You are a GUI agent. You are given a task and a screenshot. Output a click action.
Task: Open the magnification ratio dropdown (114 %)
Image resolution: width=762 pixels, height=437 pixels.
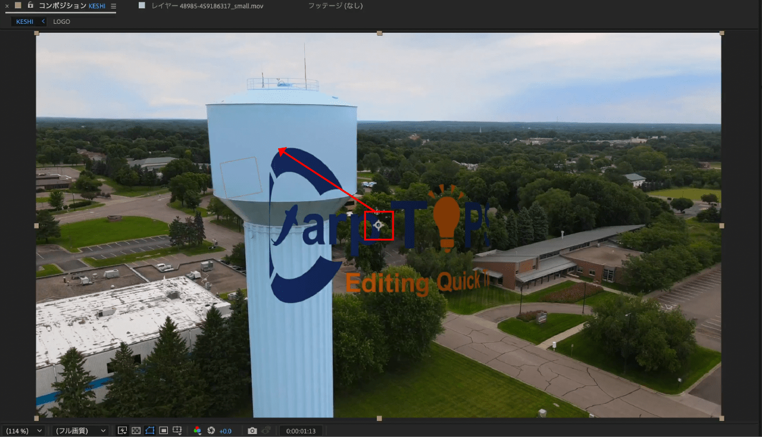pos(23,430)
